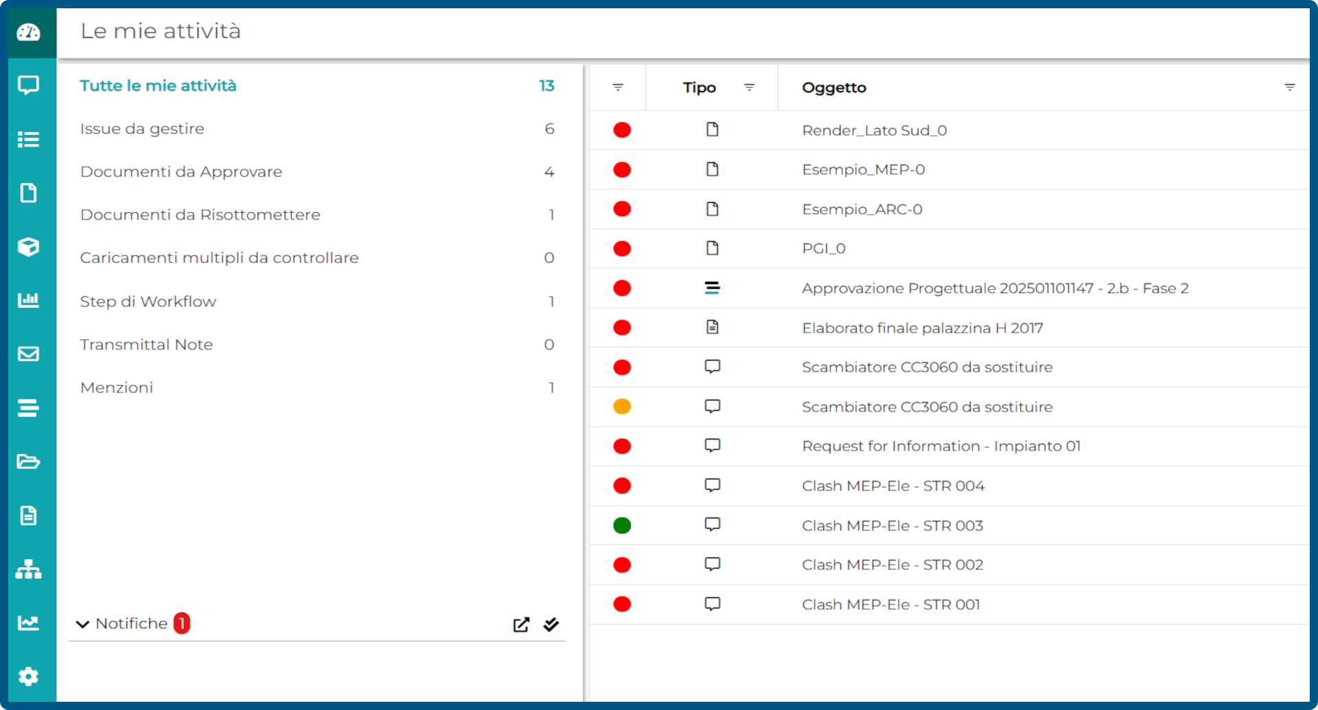Click document icon for Esempio_MEP-0
The width and height of the screenshot is (1318, 710).
point(713,169)
